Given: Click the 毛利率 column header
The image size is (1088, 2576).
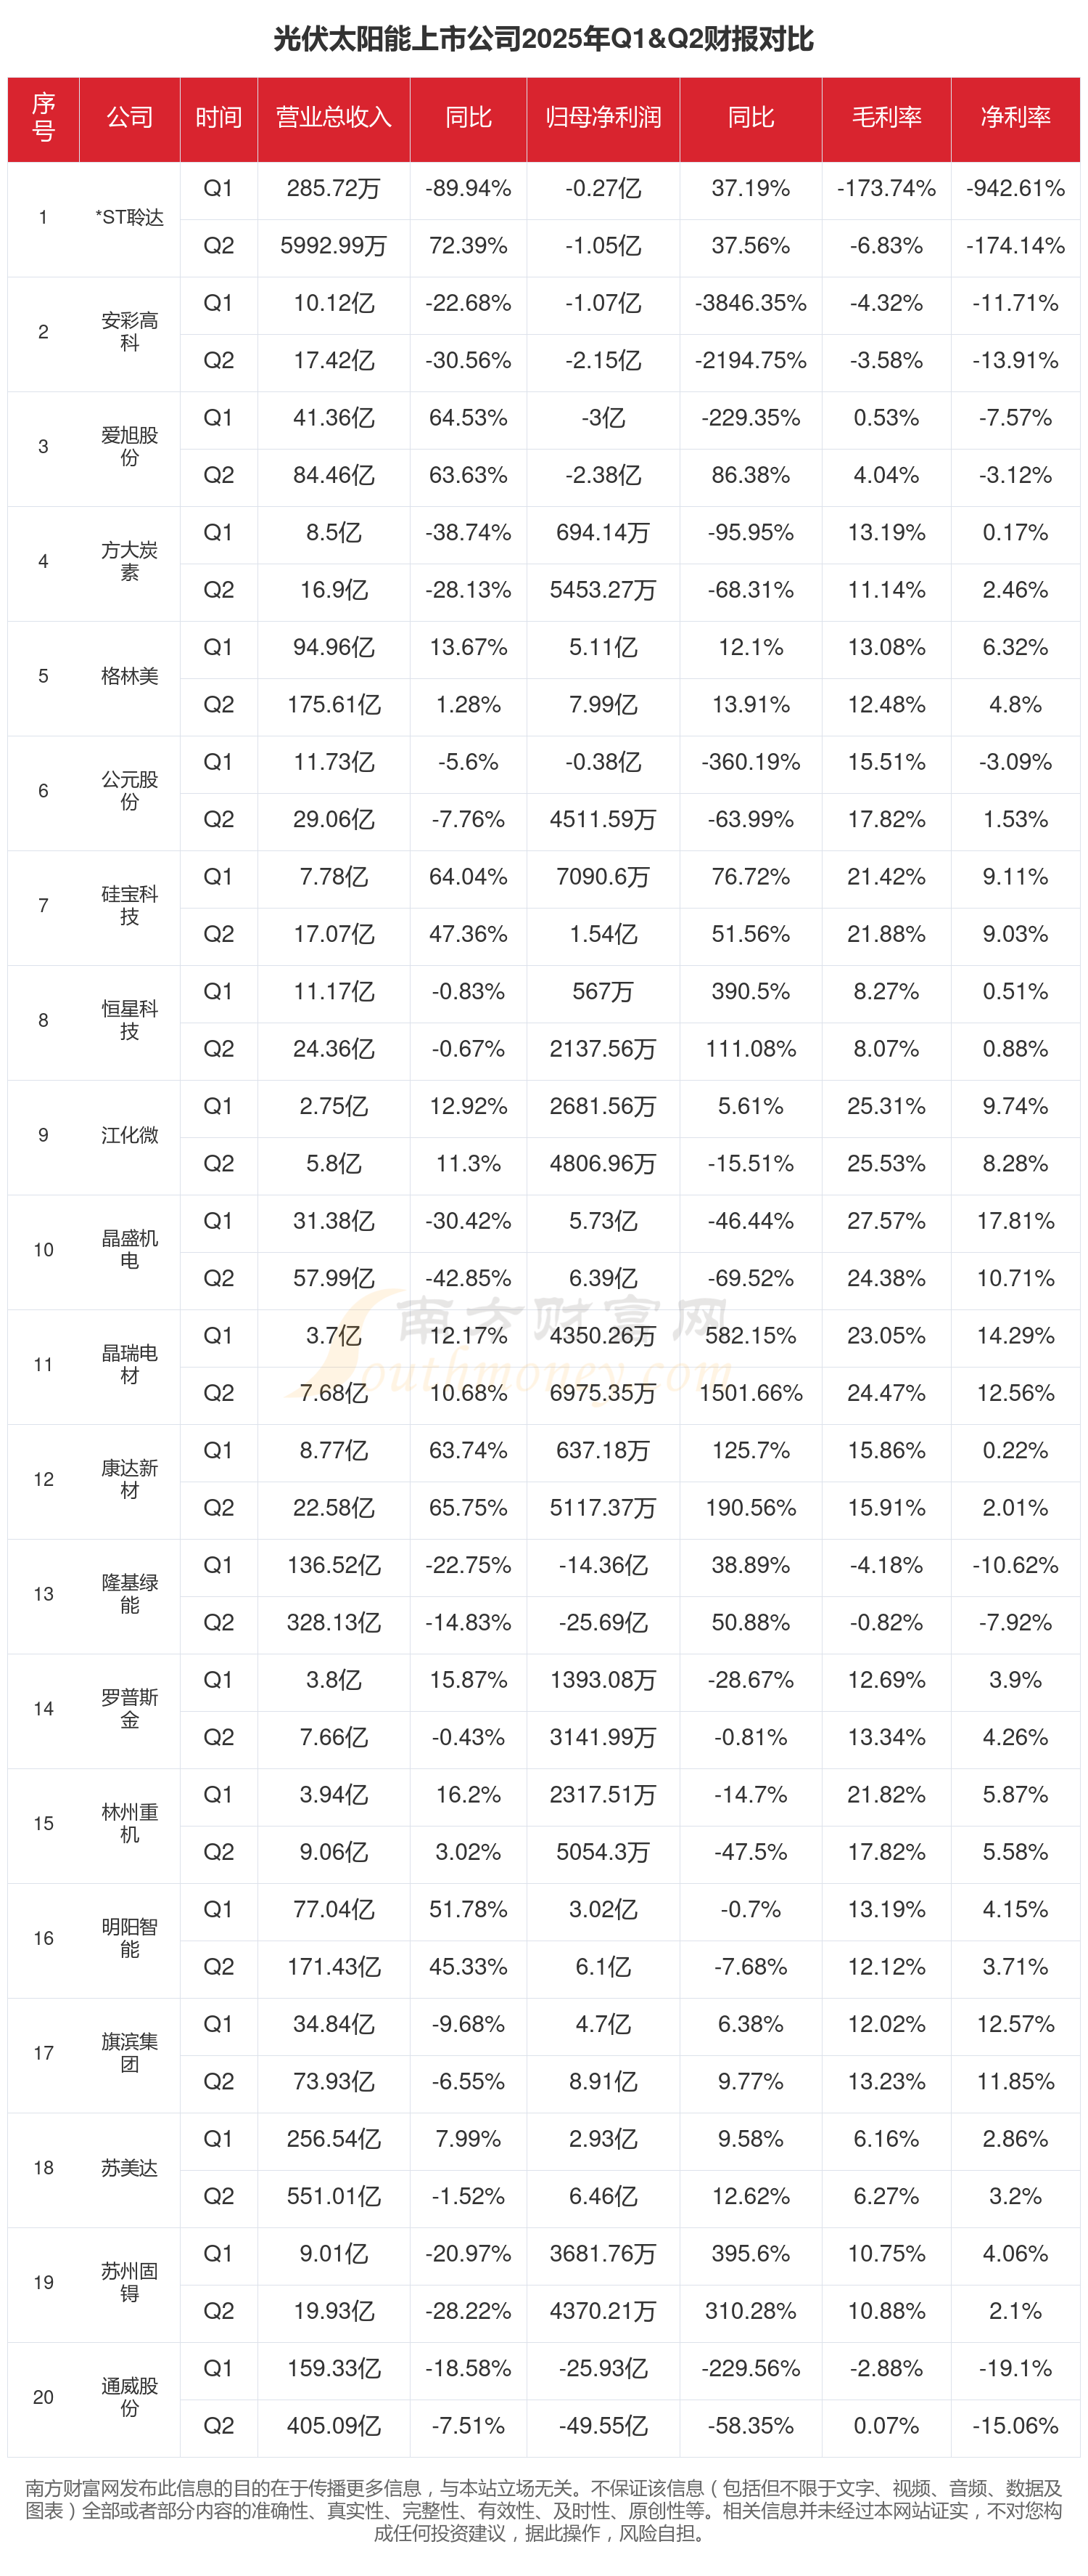Looking at the screenshot, I should click(885, 118).
